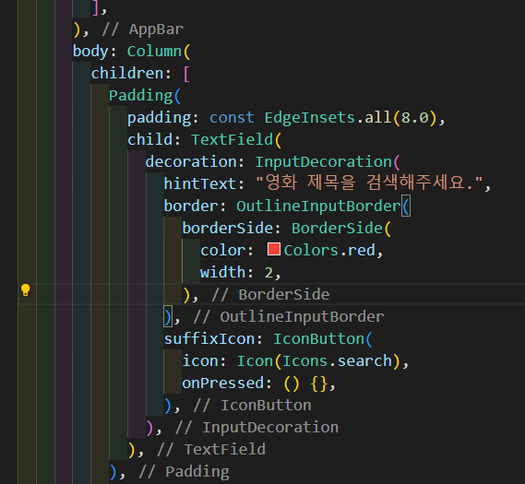
Task: Click 'Colors' in the color line
Action: pos(311,250)
